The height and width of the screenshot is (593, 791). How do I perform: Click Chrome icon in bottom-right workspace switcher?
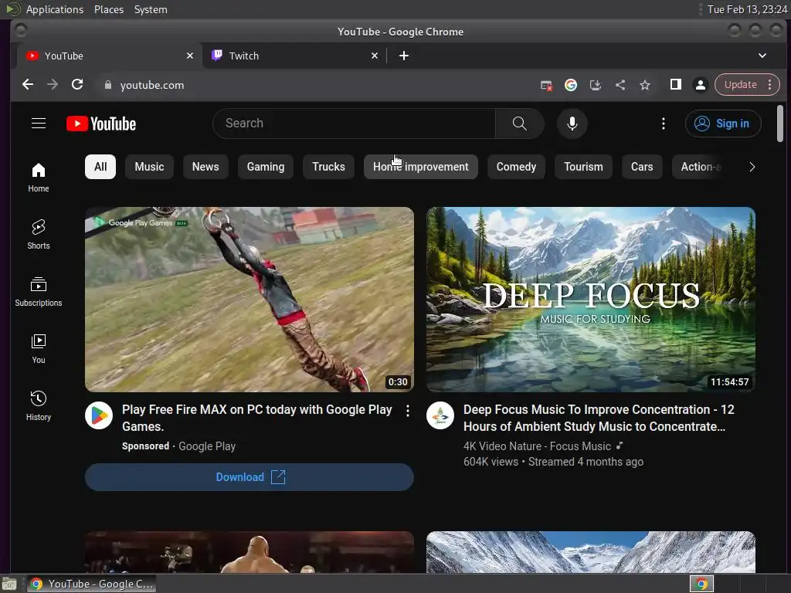tap(701, 584)
